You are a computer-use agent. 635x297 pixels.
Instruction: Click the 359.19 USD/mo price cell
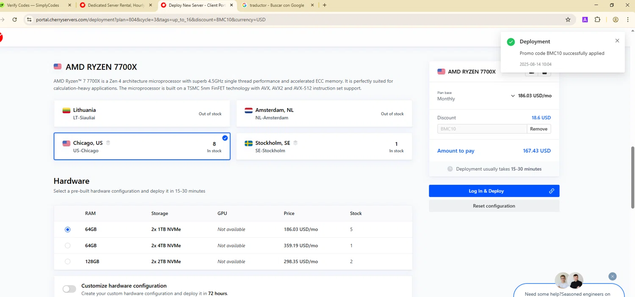pos(301,245)
